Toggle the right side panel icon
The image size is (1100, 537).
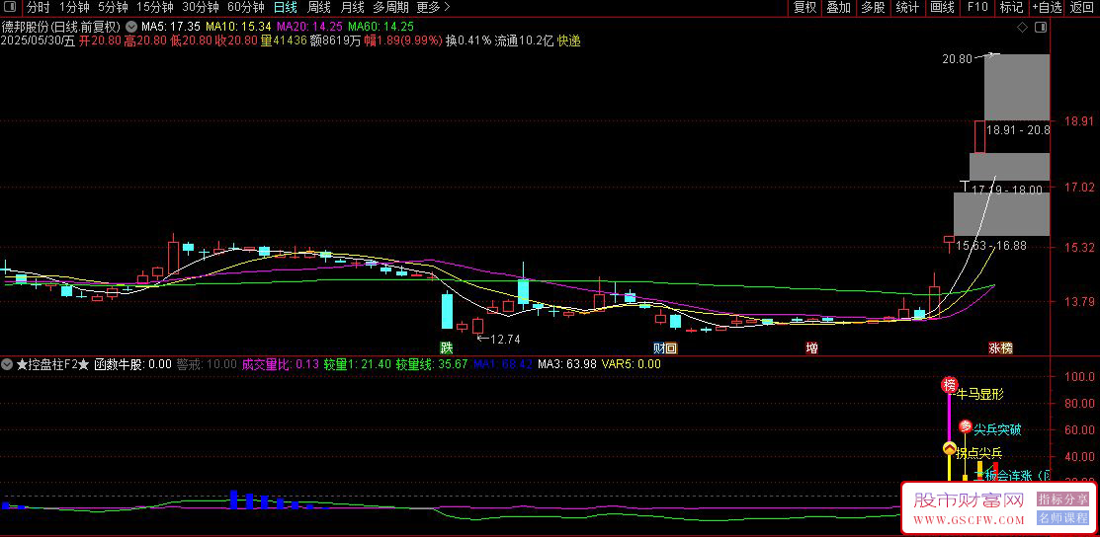pos(1041,28)
